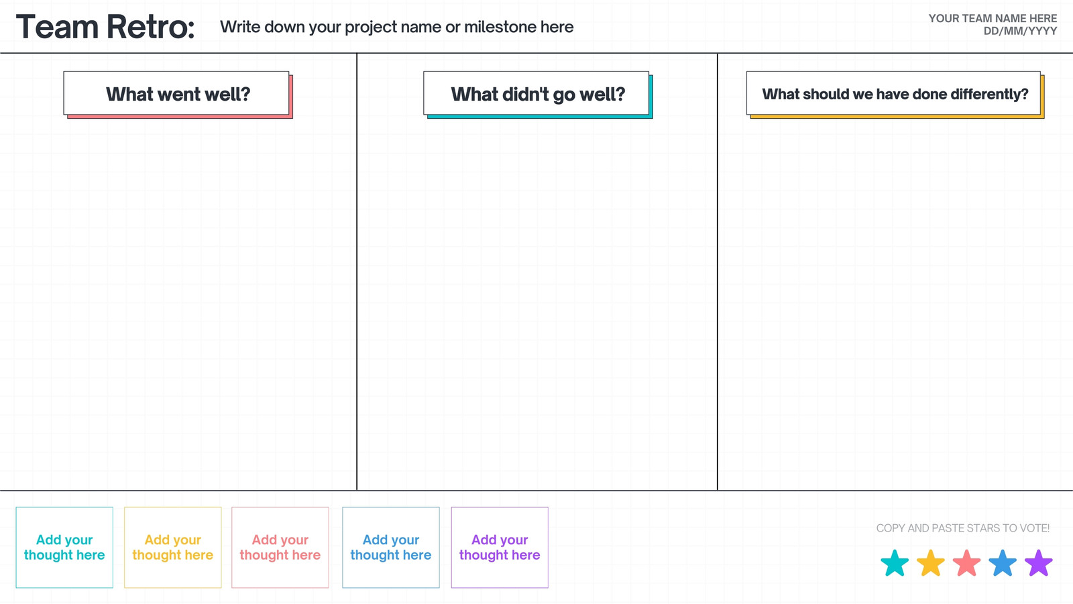Click empty area under 'What didn't go well?' column
Viewport: 1073px width, 604px height.
point(536,302)
